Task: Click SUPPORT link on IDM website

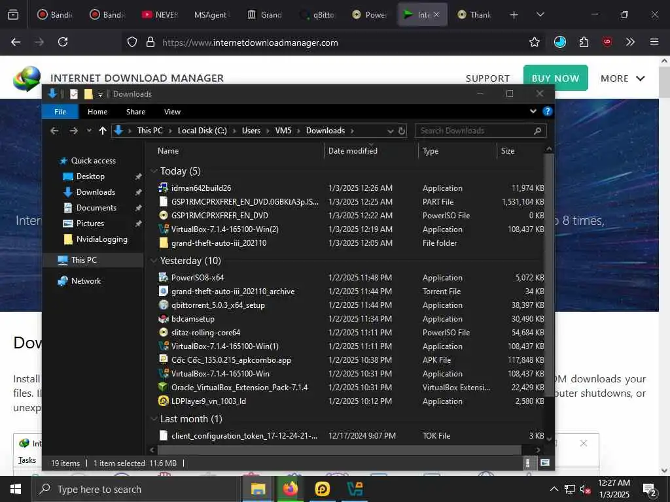Action: (487, 78)
